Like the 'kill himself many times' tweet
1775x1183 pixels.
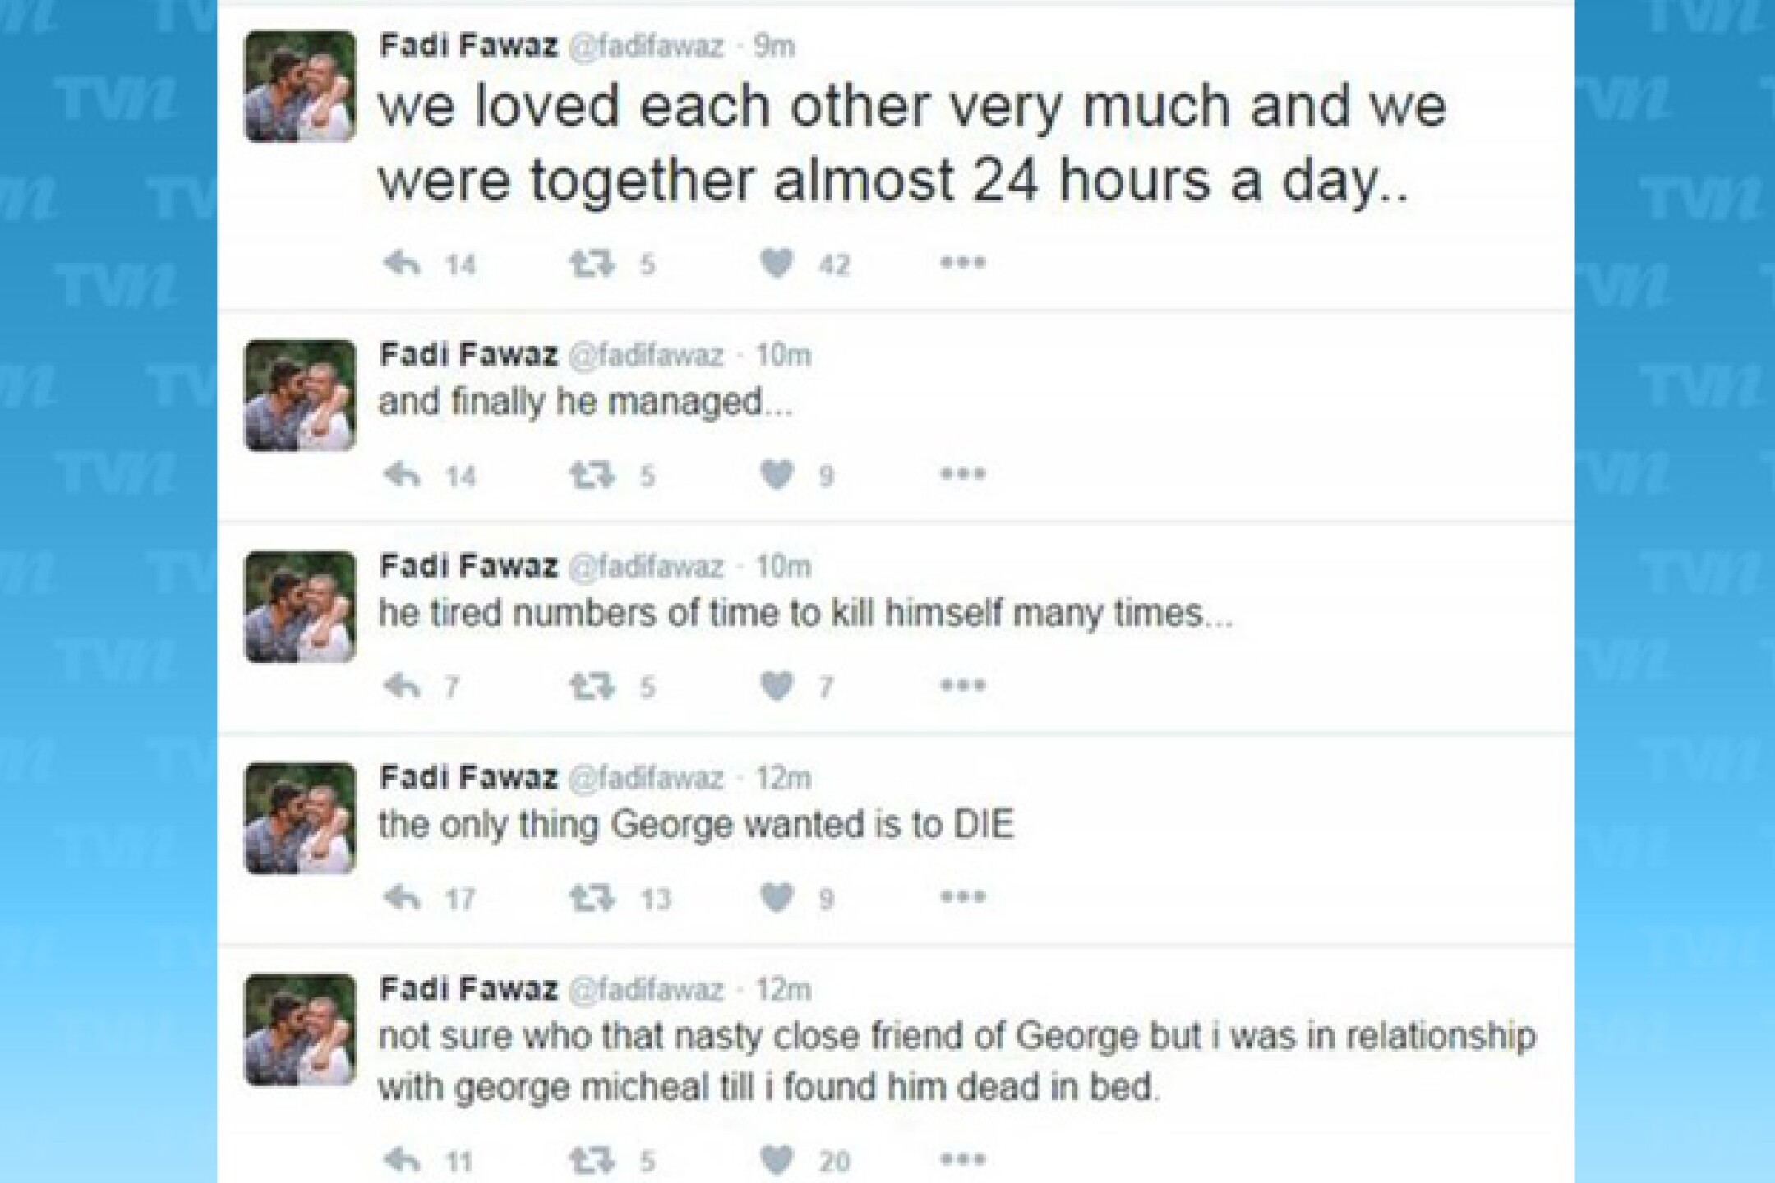[x=777, y=686]
